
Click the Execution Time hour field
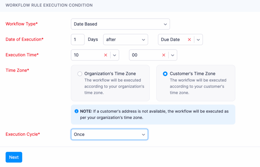(x=95, y=55)
